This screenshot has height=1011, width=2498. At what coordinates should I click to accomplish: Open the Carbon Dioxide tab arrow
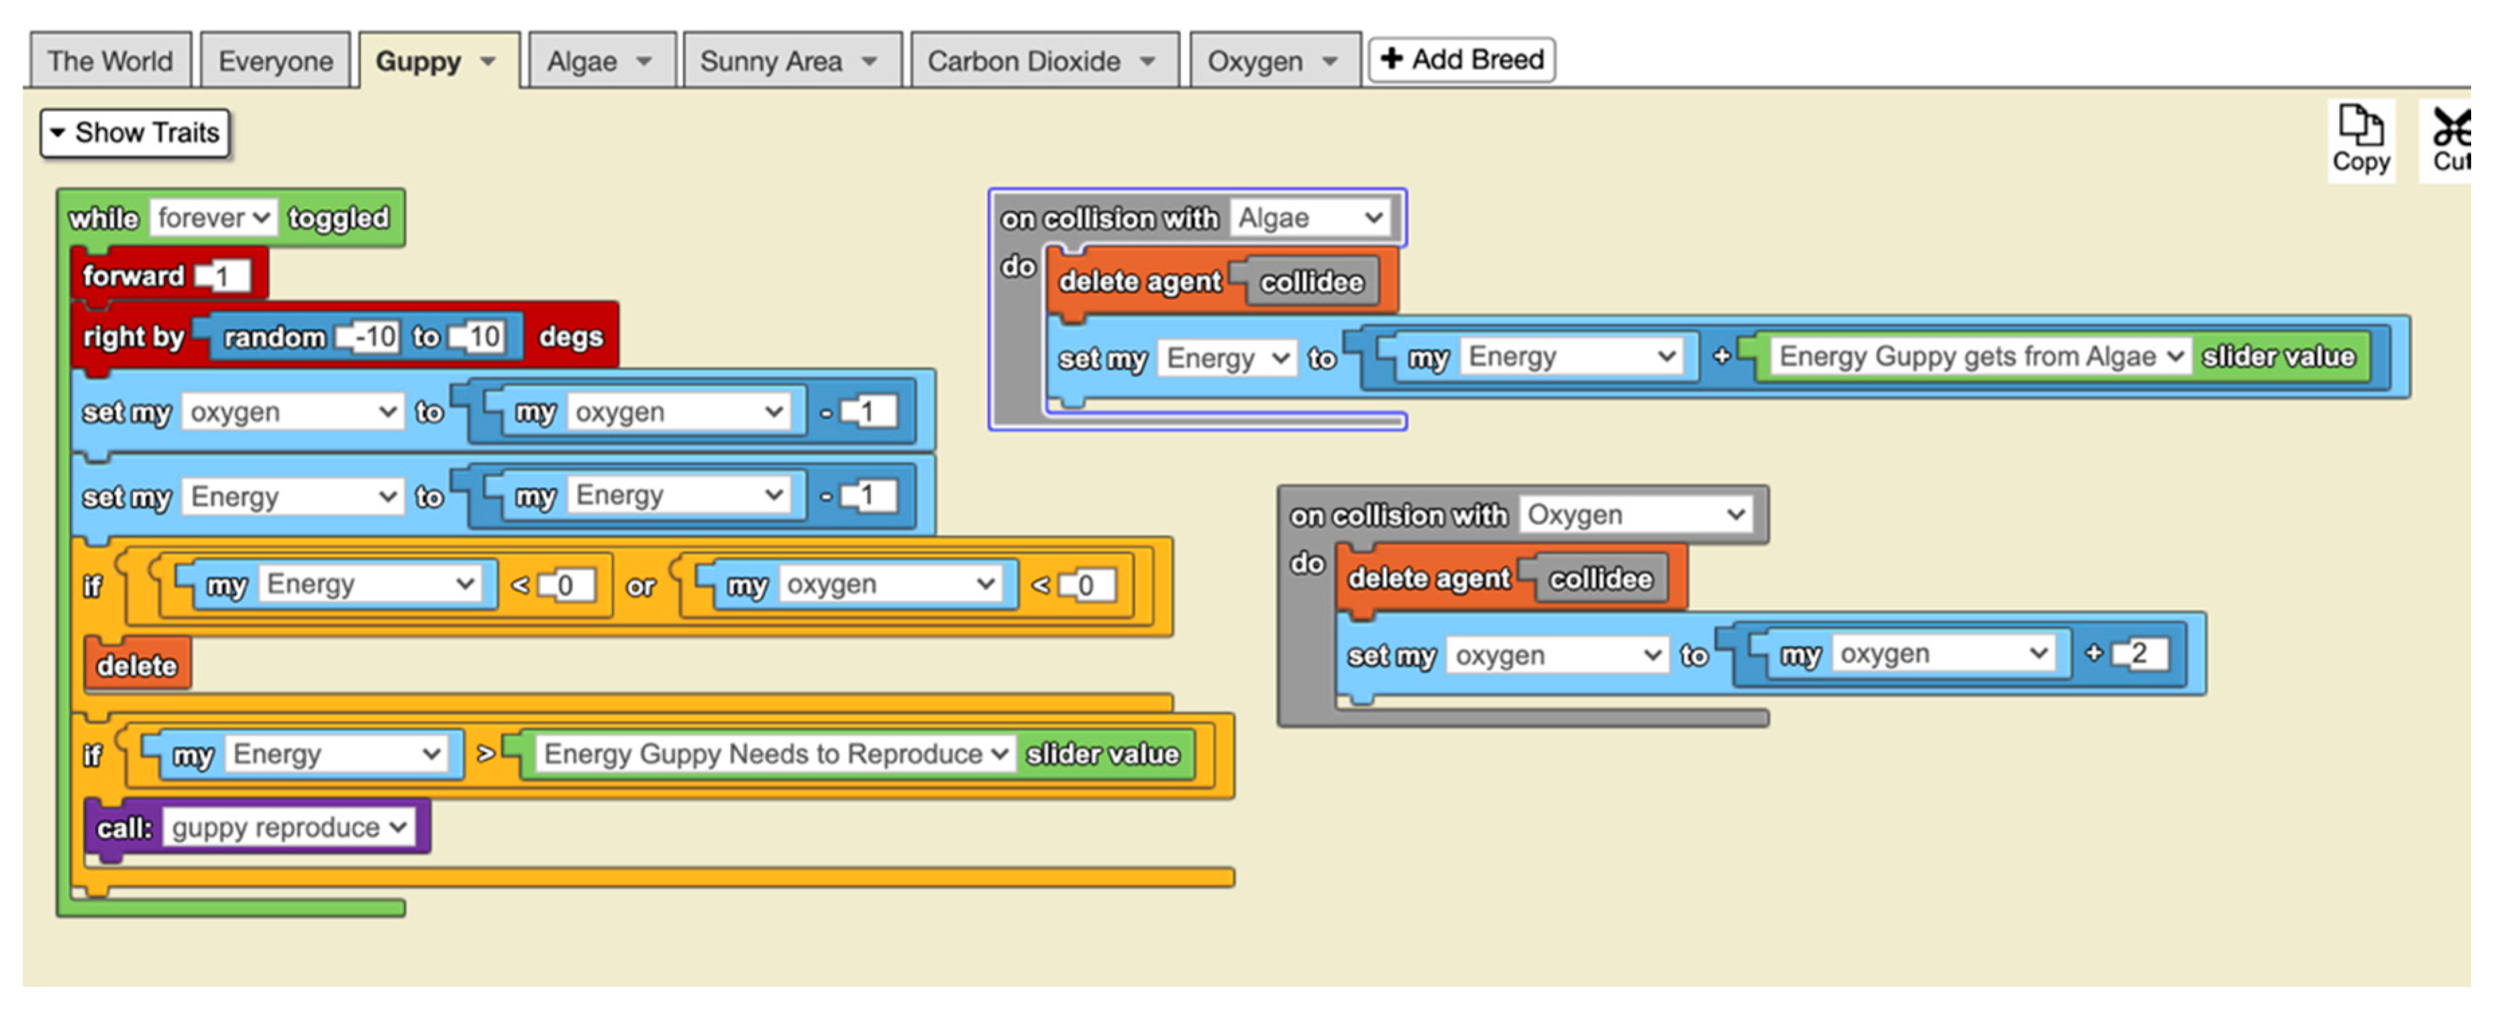click(1147, 62)
